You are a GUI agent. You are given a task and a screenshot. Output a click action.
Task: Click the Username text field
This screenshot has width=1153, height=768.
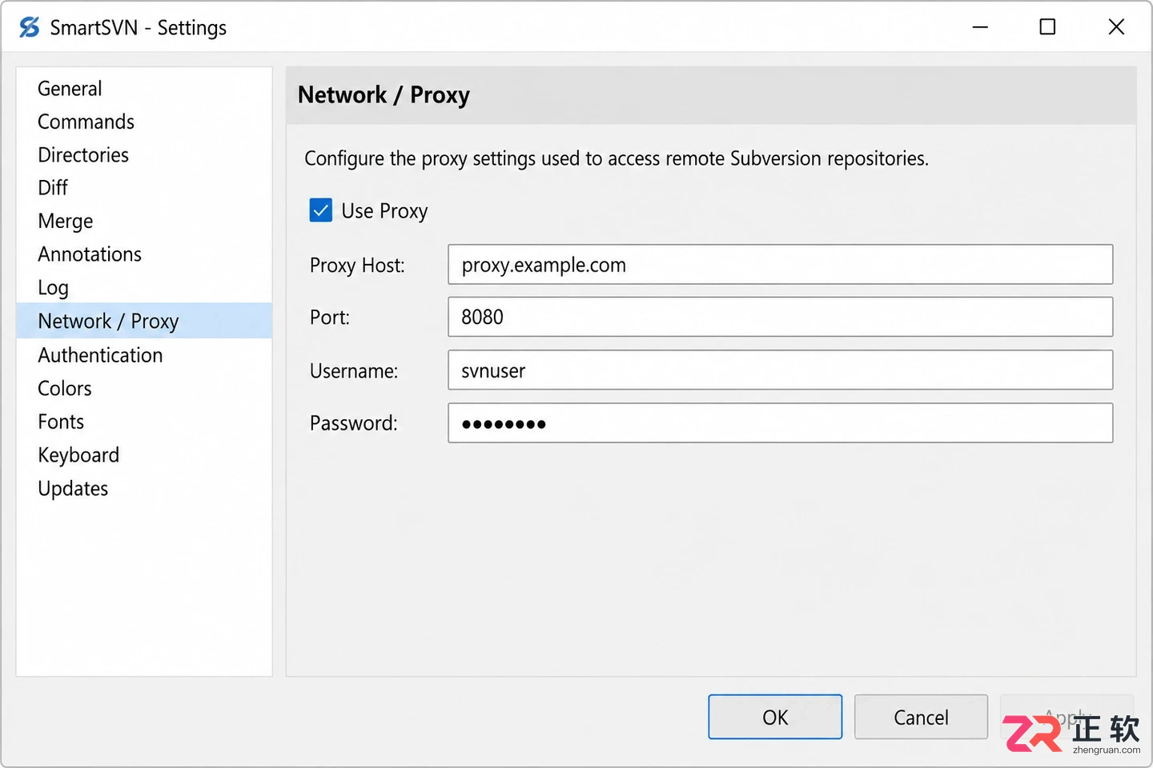click(781, 370)
